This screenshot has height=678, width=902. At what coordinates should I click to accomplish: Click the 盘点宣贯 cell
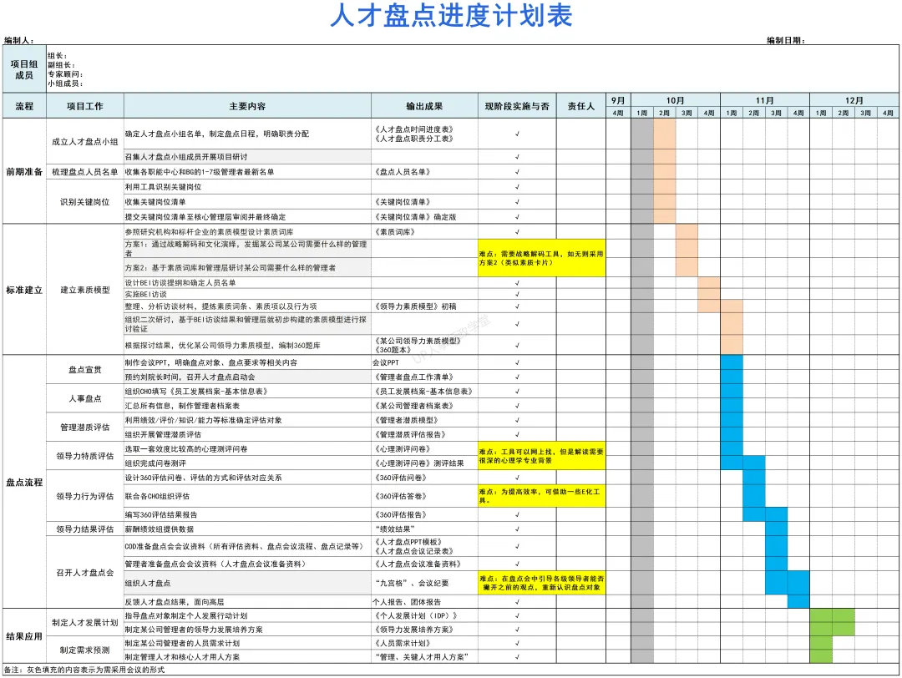coord(85,370)
